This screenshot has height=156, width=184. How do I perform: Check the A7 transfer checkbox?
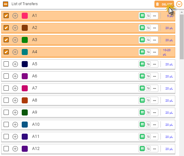pyautogui.click(x=6, y=88)
